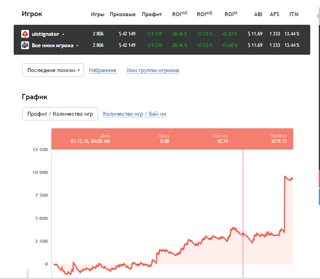The image size is (320, 279).
Task: Click the Все ники игрока row label
Action: [x=53, y=45]
